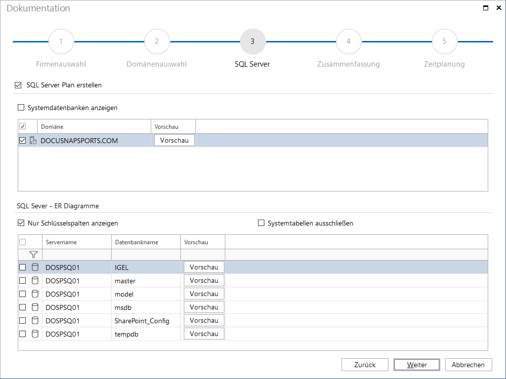The width and height of the screenshot is (506, 379).
Task: Go to step 1 Firmenauswahl
Action: point(61,41)
